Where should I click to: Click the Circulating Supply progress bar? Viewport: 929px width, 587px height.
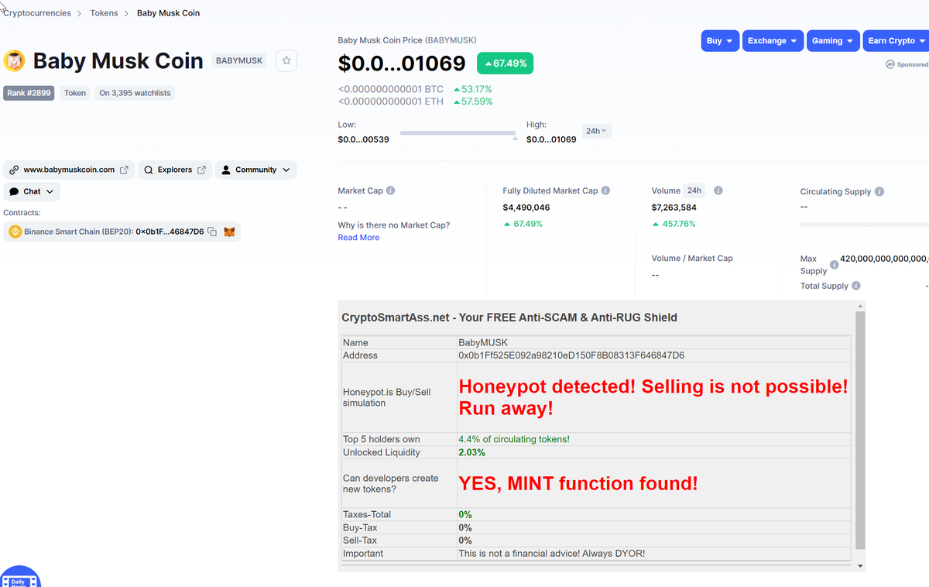[865, 225]
